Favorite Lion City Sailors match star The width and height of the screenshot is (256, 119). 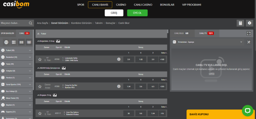pos(40,113)
